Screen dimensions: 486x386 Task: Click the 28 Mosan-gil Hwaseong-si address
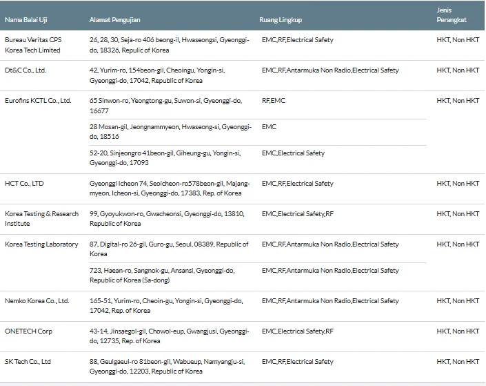click(x=170, y=131)
